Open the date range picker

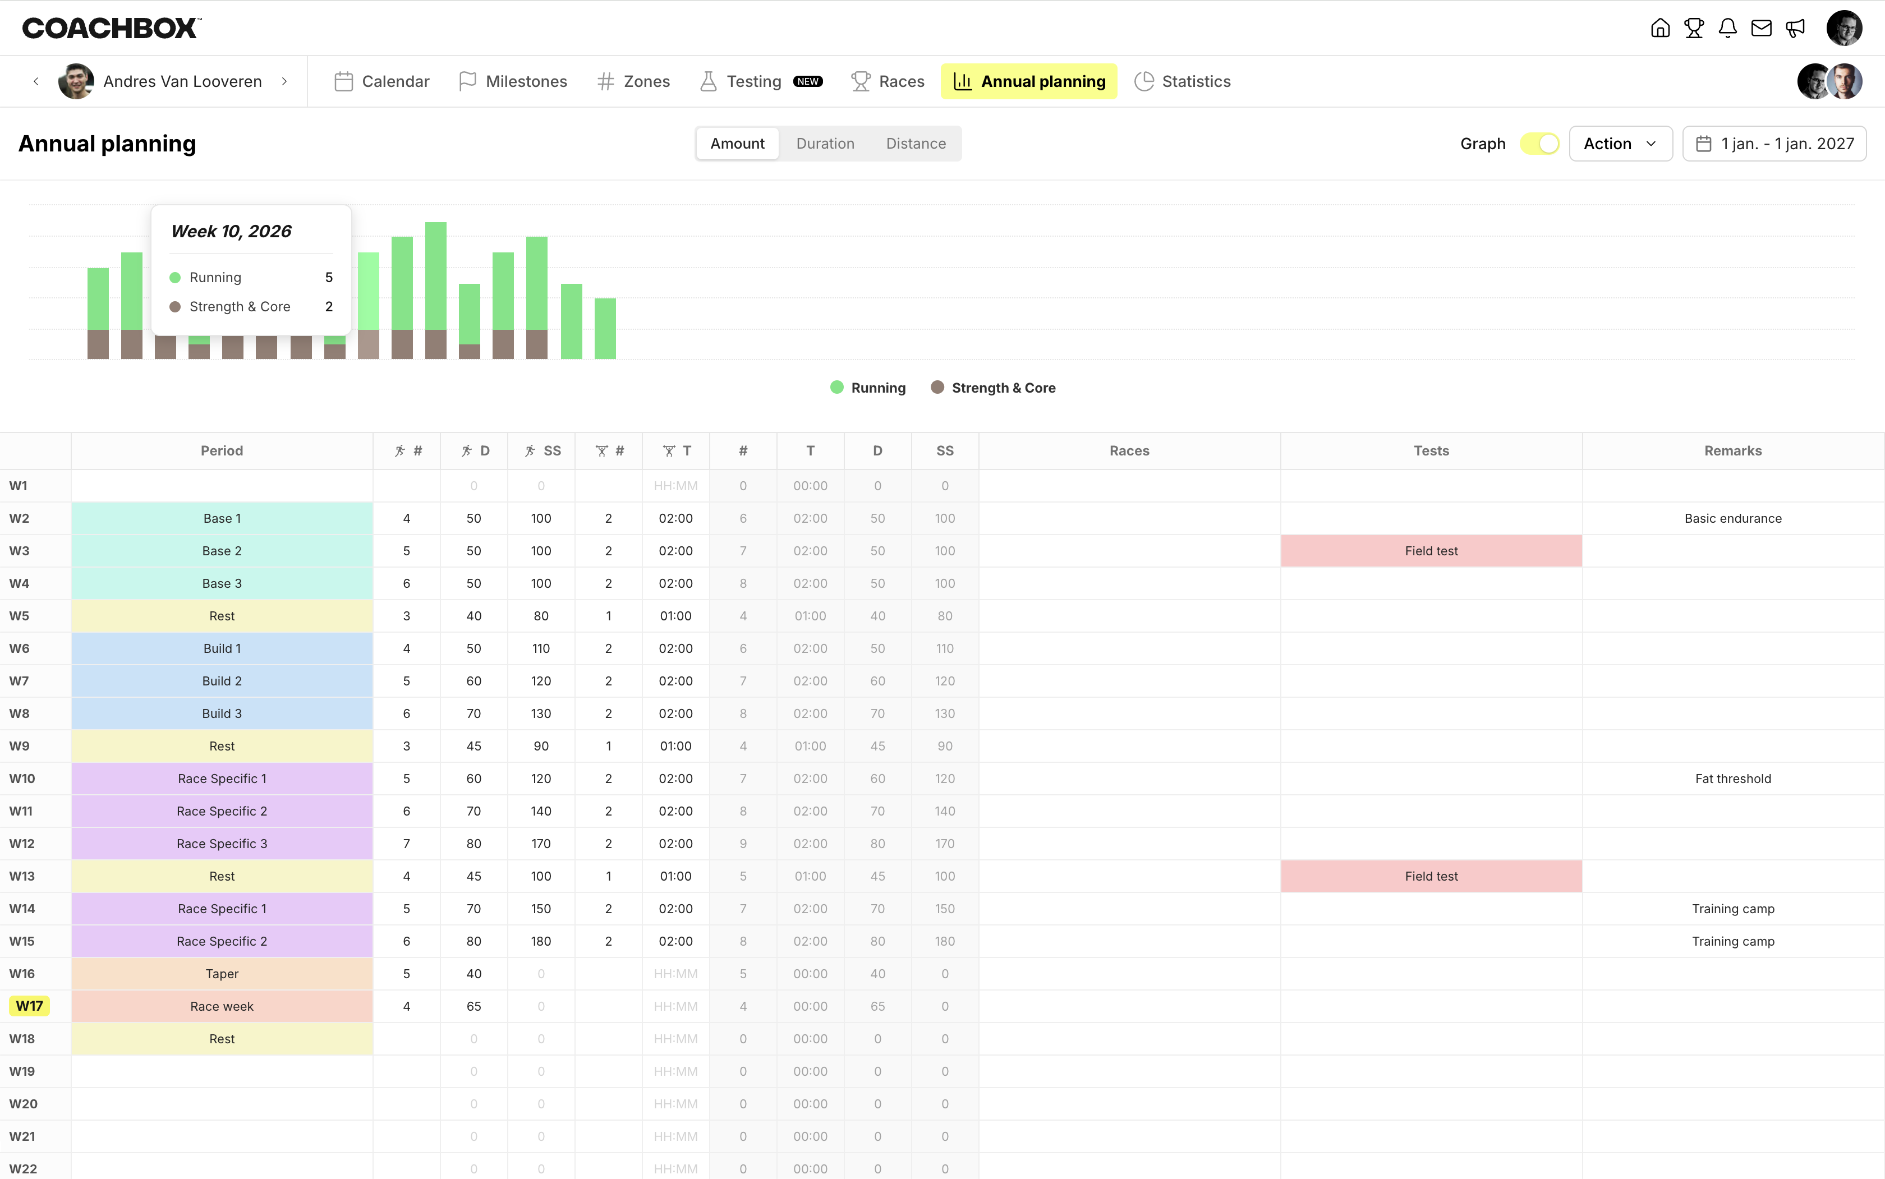click(1774, 144)
